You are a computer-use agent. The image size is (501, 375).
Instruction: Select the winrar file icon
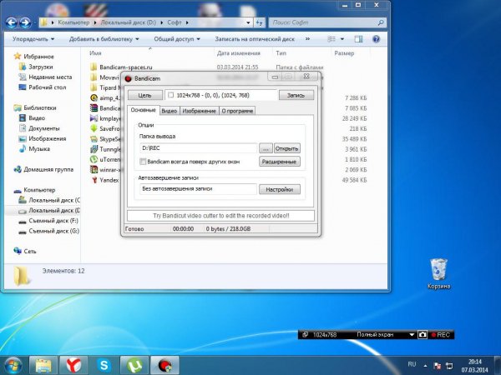[94, 169]
